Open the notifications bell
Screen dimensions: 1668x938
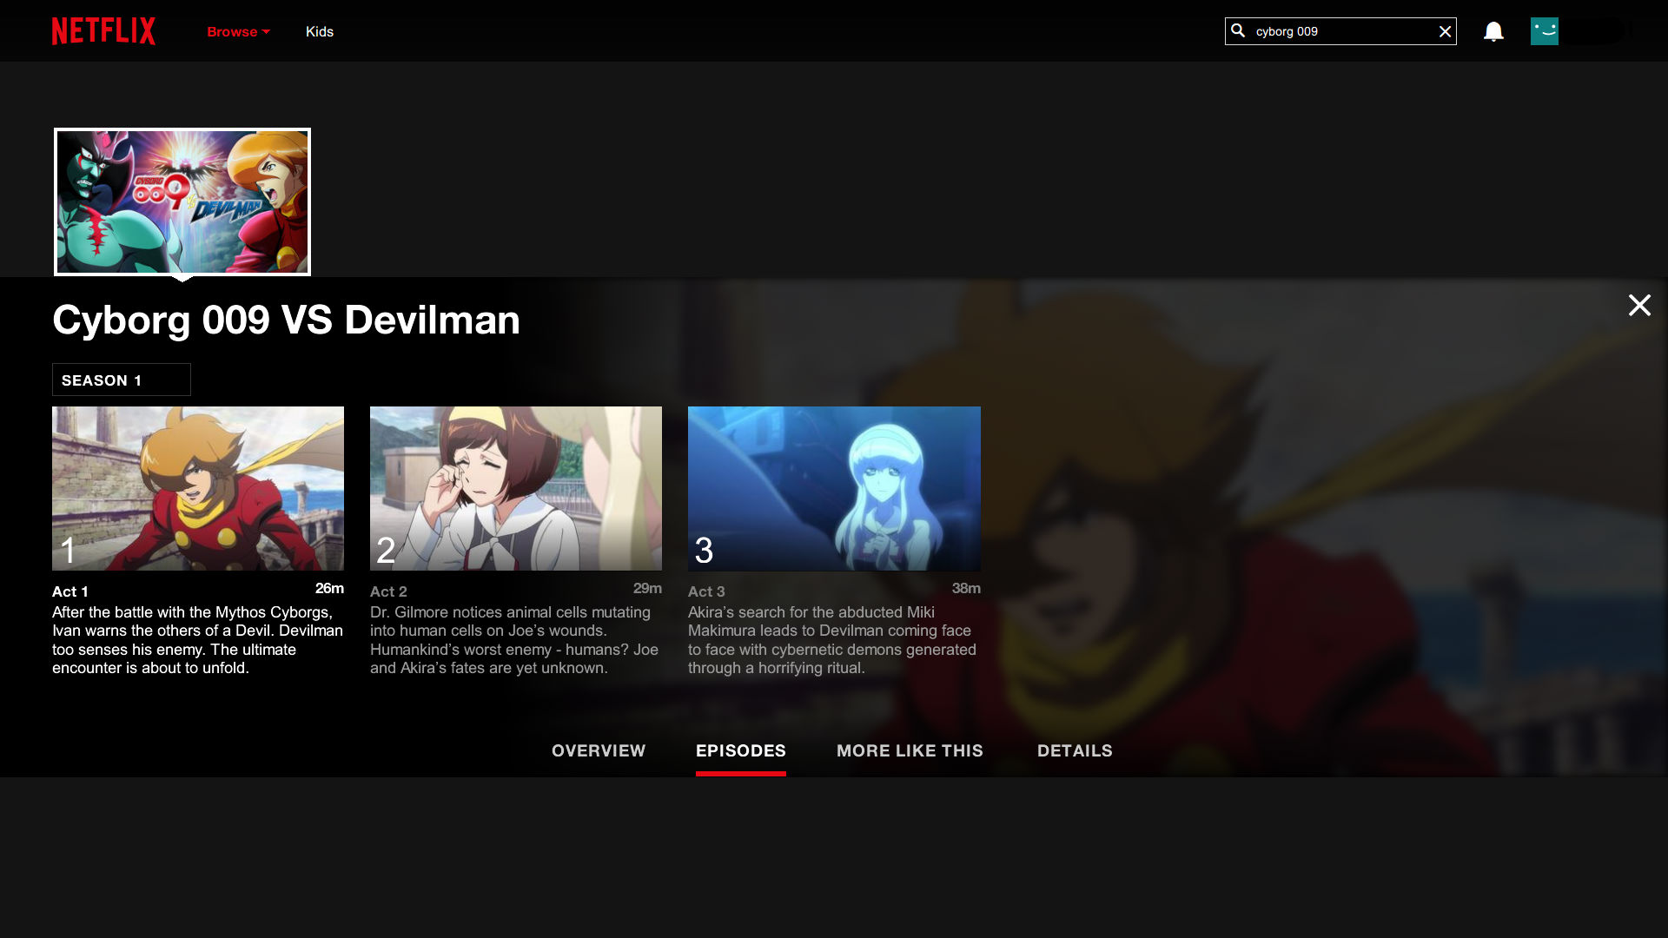tap(1493, 32)
